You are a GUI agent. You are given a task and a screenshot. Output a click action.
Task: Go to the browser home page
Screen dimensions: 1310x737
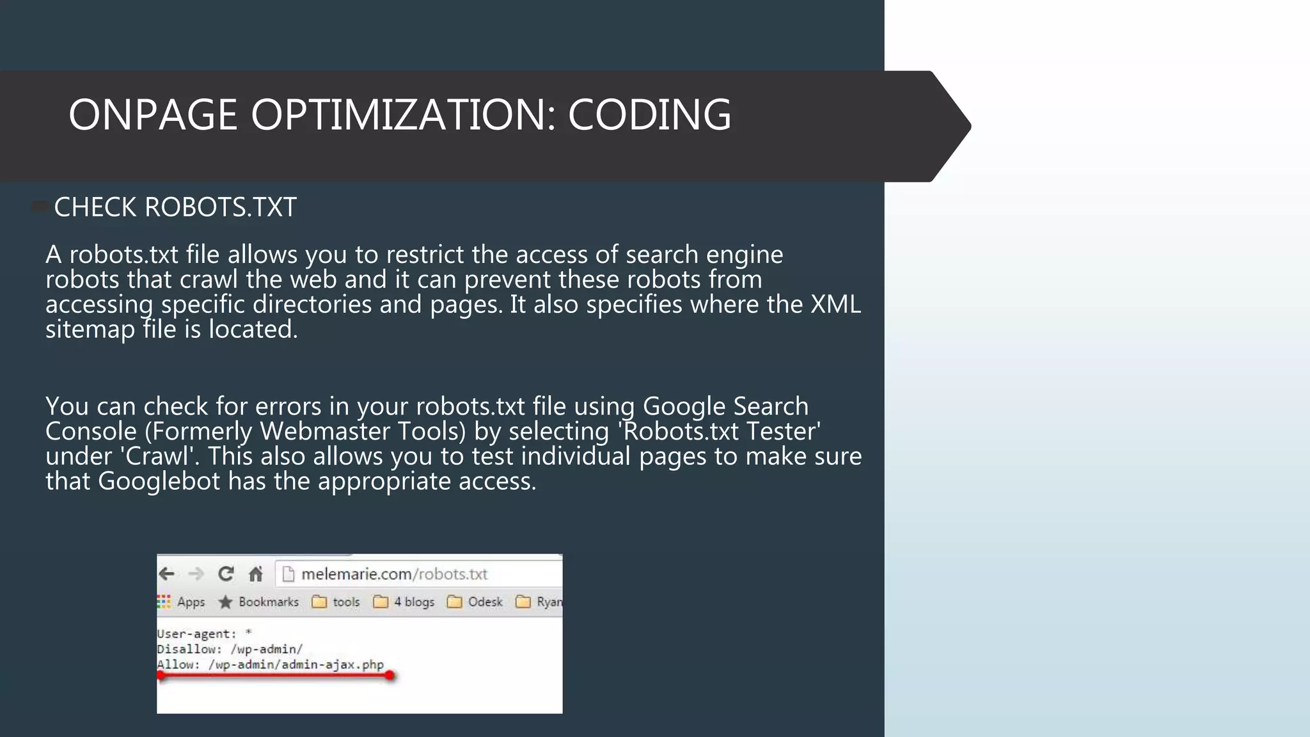(256, 574)
